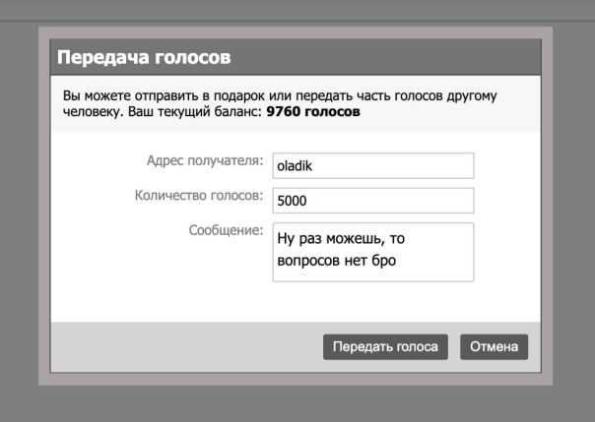Click the "Количество голосов:" label
The width and height of the screenshot is (595, 422).
[x=198, y=195]
